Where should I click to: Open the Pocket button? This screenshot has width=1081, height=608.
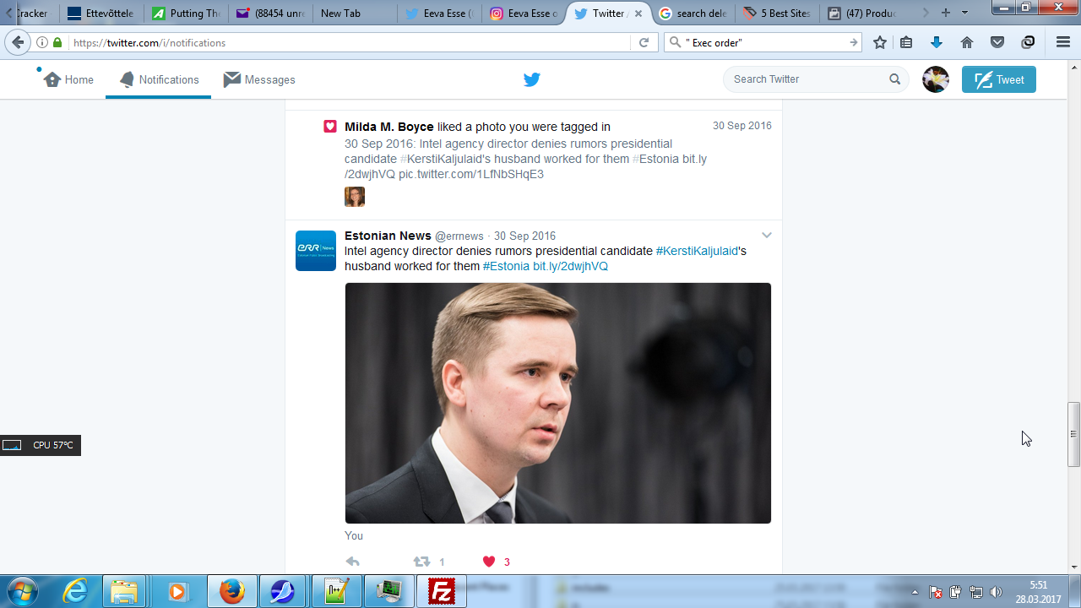tap(997, 42)
